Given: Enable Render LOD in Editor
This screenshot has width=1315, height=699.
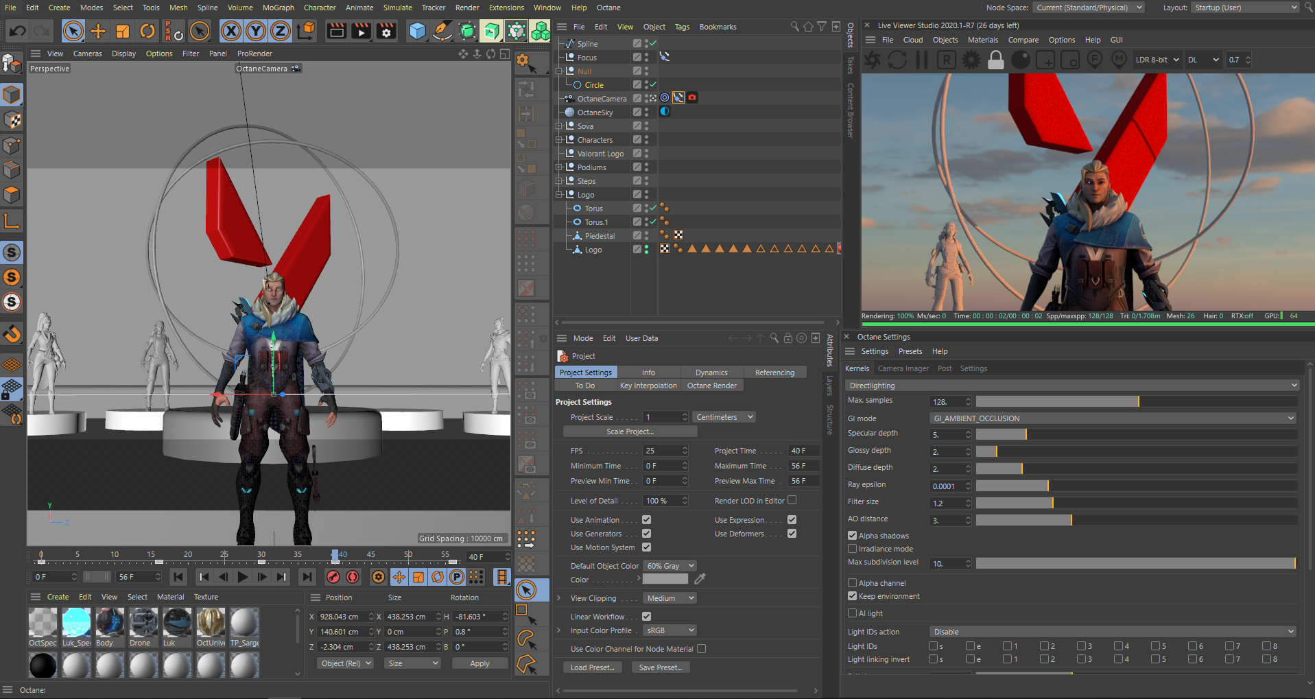Looking at the screenshot, I should (792, 500).
